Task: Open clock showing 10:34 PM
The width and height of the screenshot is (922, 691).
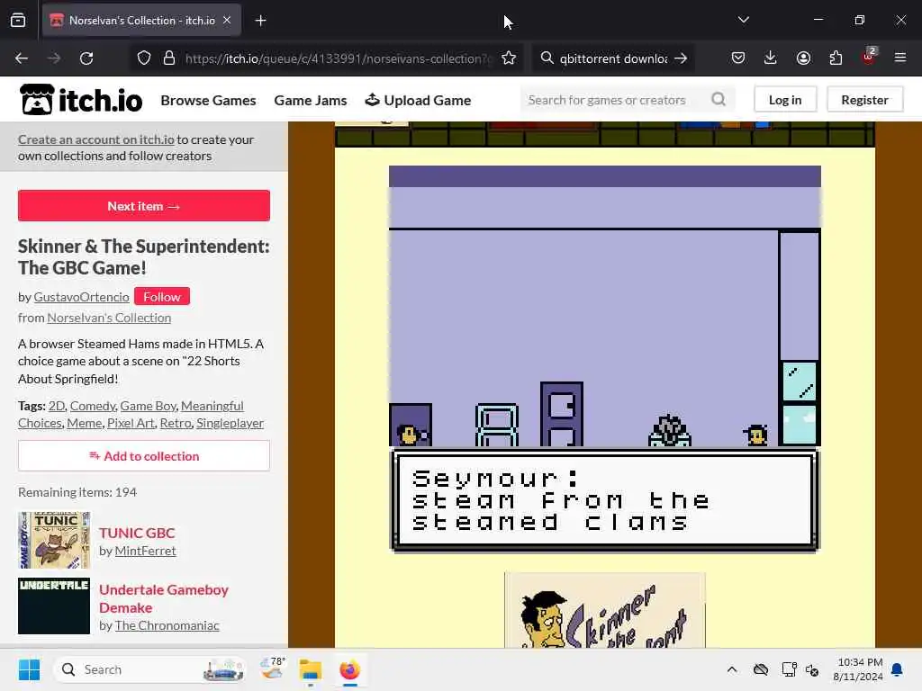Action: [857, 669]
